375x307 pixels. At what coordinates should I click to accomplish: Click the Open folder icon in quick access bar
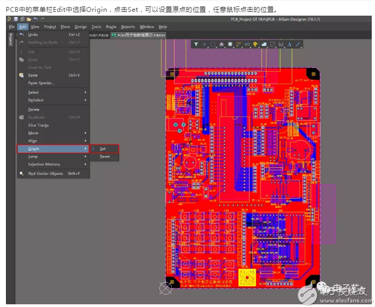(29, 19)
